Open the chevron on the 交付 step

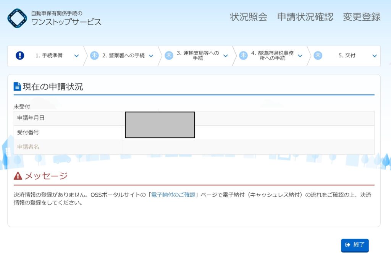[374, 56]
